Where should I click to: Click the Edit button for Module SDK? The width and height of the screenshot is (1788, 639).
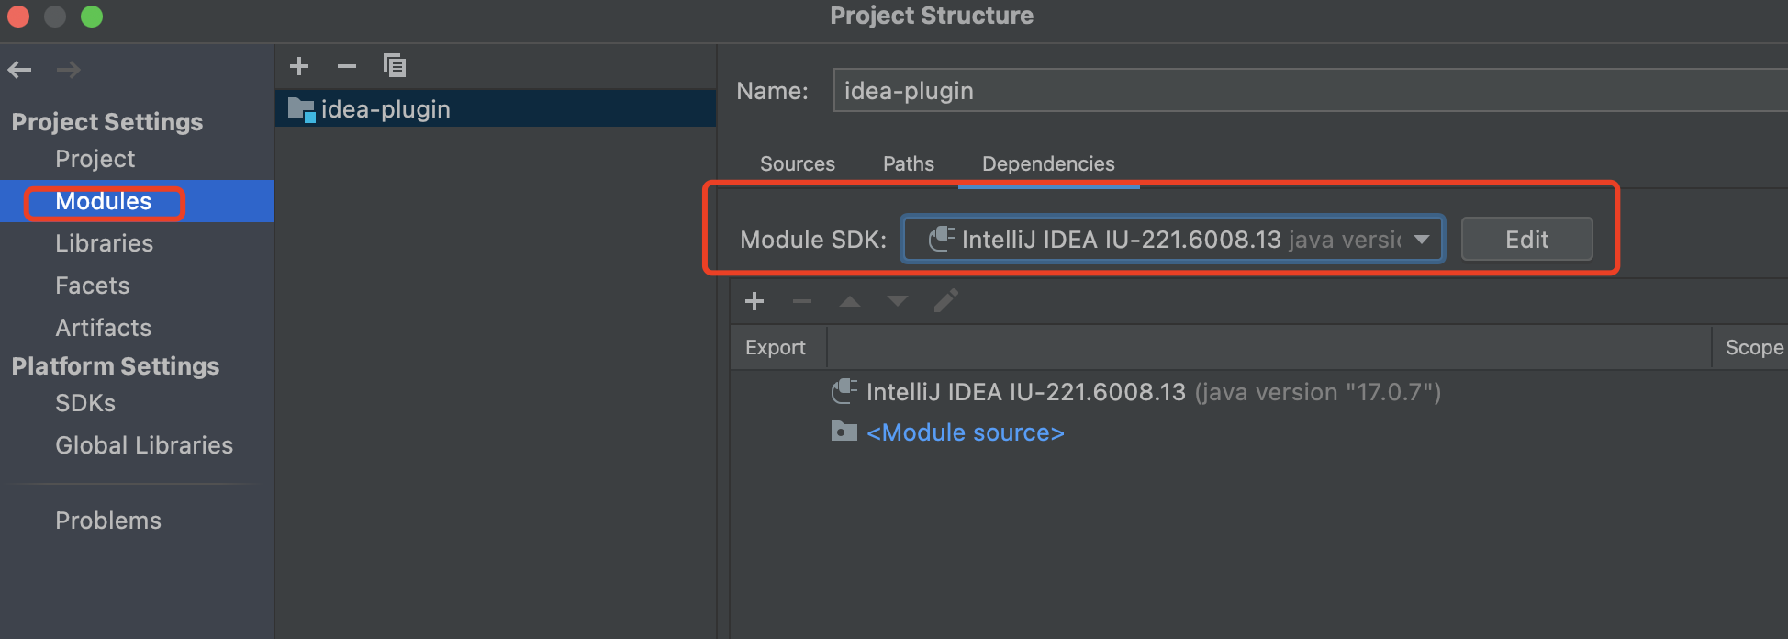[x=1525, y=240]
